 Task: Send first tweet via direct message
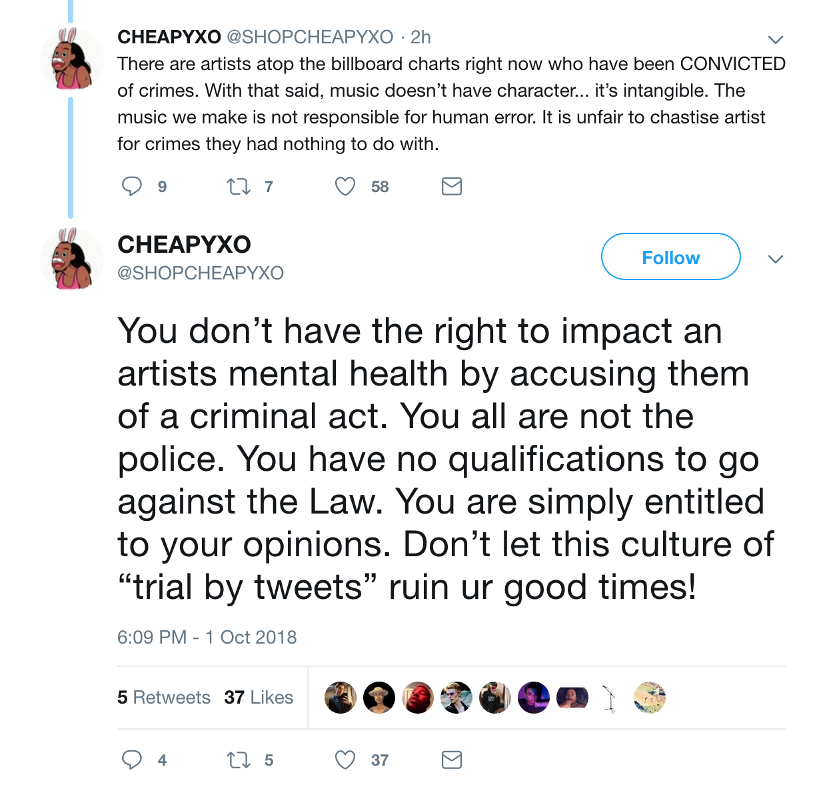tap(452, 186)
